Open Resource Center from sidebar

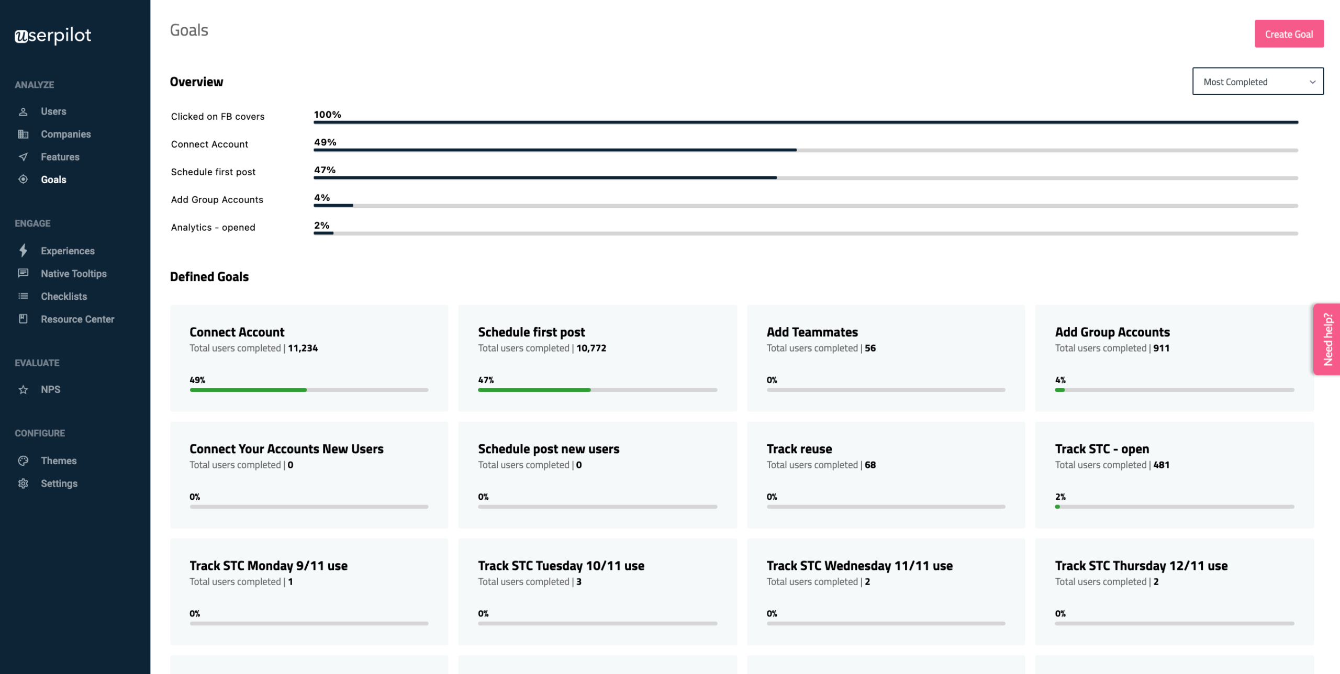(77, 319)
